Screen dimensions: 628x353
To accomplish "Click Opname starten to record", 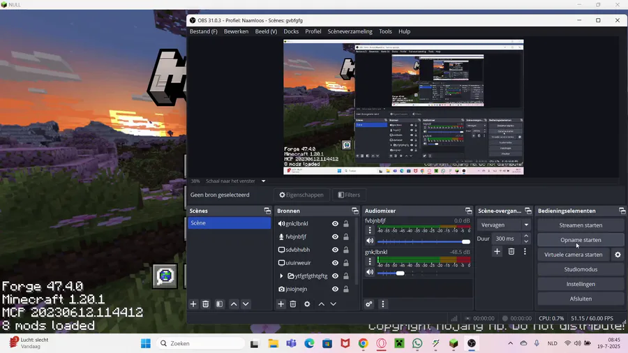I will pyautogui.click(x=581, y=240).
